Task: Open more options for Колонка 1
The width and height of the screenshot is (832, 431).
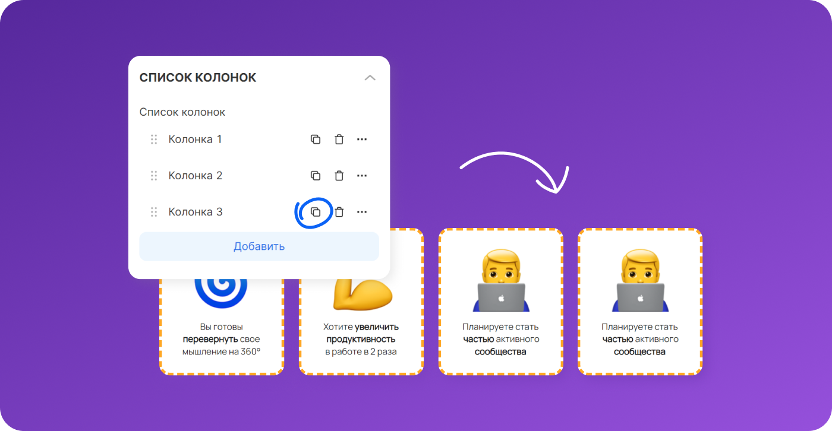Action: tap(362, 140)
